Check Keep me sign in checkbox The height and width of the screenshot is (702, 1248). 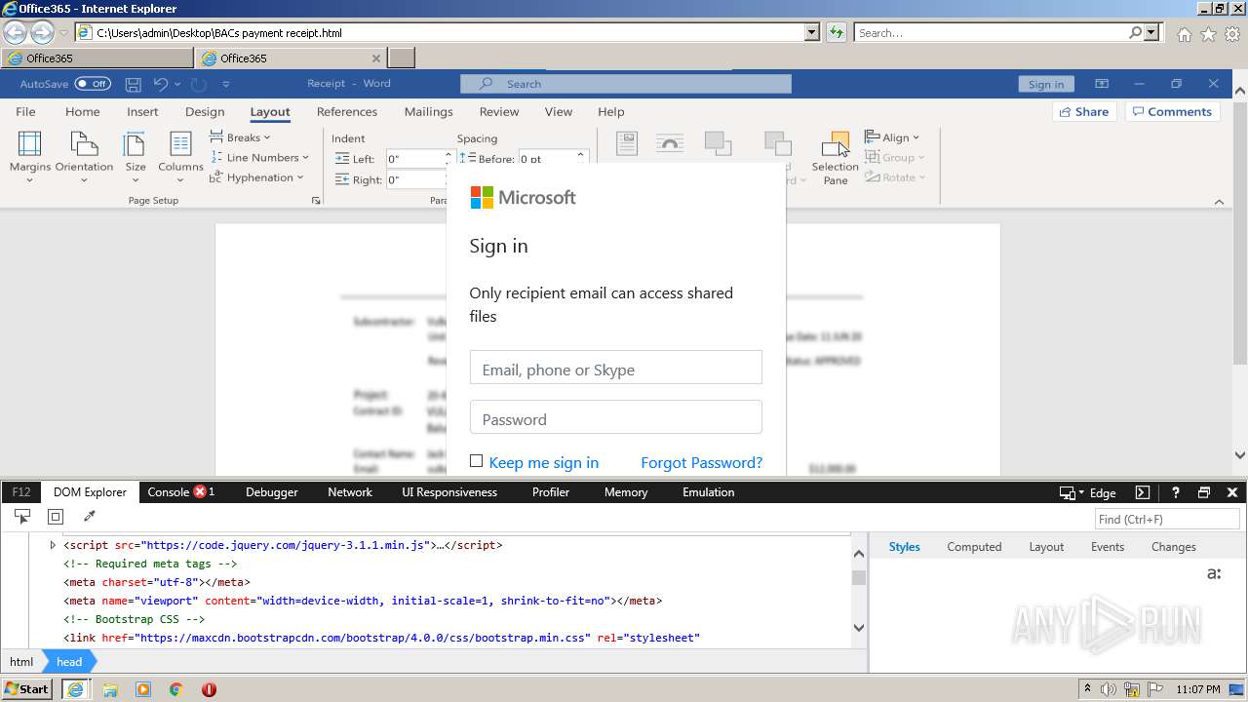coord(476,461)
